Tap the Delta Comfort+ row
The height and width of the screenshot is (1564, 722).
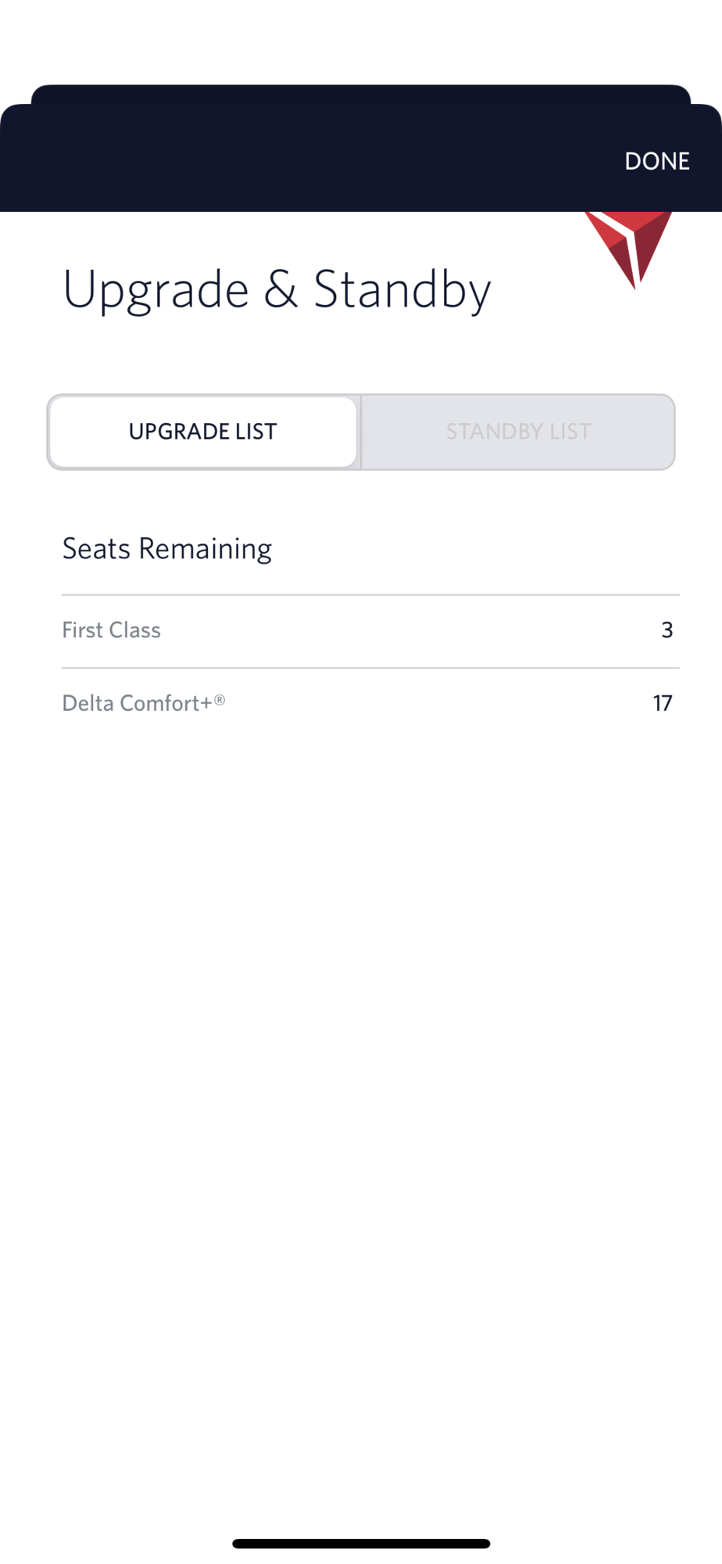click(x=370, y=704)
